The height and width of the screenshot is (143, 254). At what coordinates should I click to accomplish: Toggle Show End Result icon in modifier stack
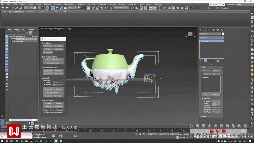[206, 61]
